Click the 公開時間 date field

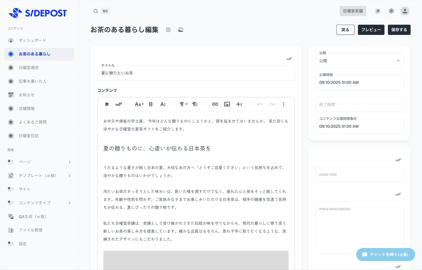pos(359,82)
